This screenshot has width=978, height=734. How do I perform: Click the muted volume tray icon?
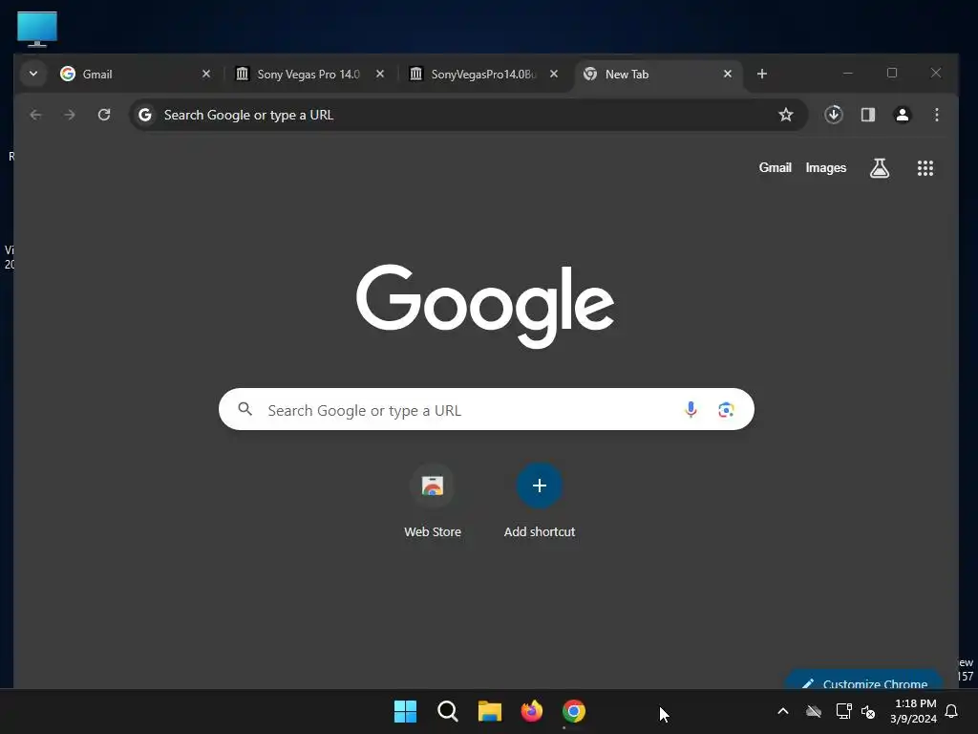pos(867,711)
